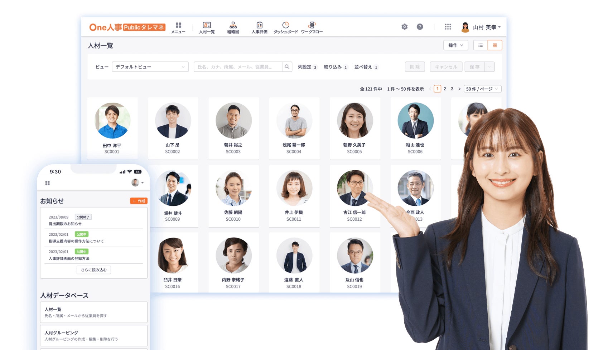The width and height of the screenshot is (603, 350).
Task: Open the 人事評価 section
Action: (x=259, y=27)
